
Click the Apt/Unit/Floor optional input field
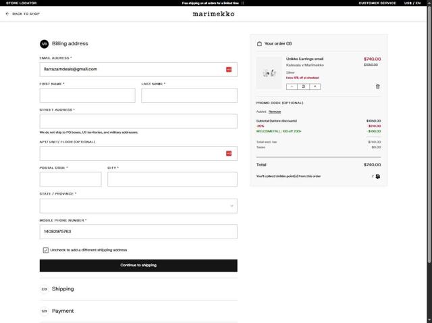[x=138, y=153]
